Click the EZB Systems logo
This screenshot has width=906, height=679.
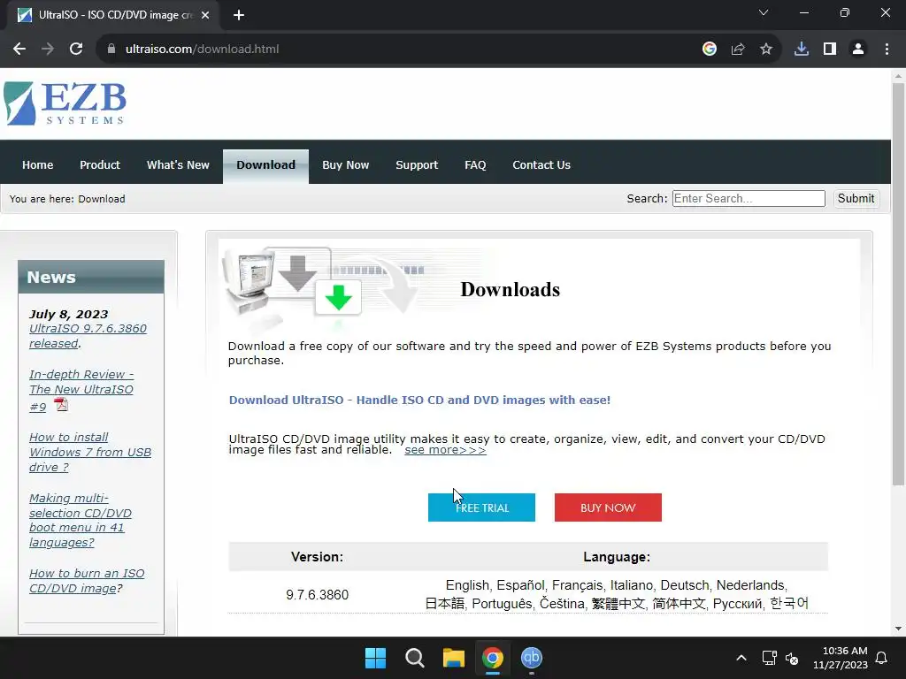pos(65,103)
